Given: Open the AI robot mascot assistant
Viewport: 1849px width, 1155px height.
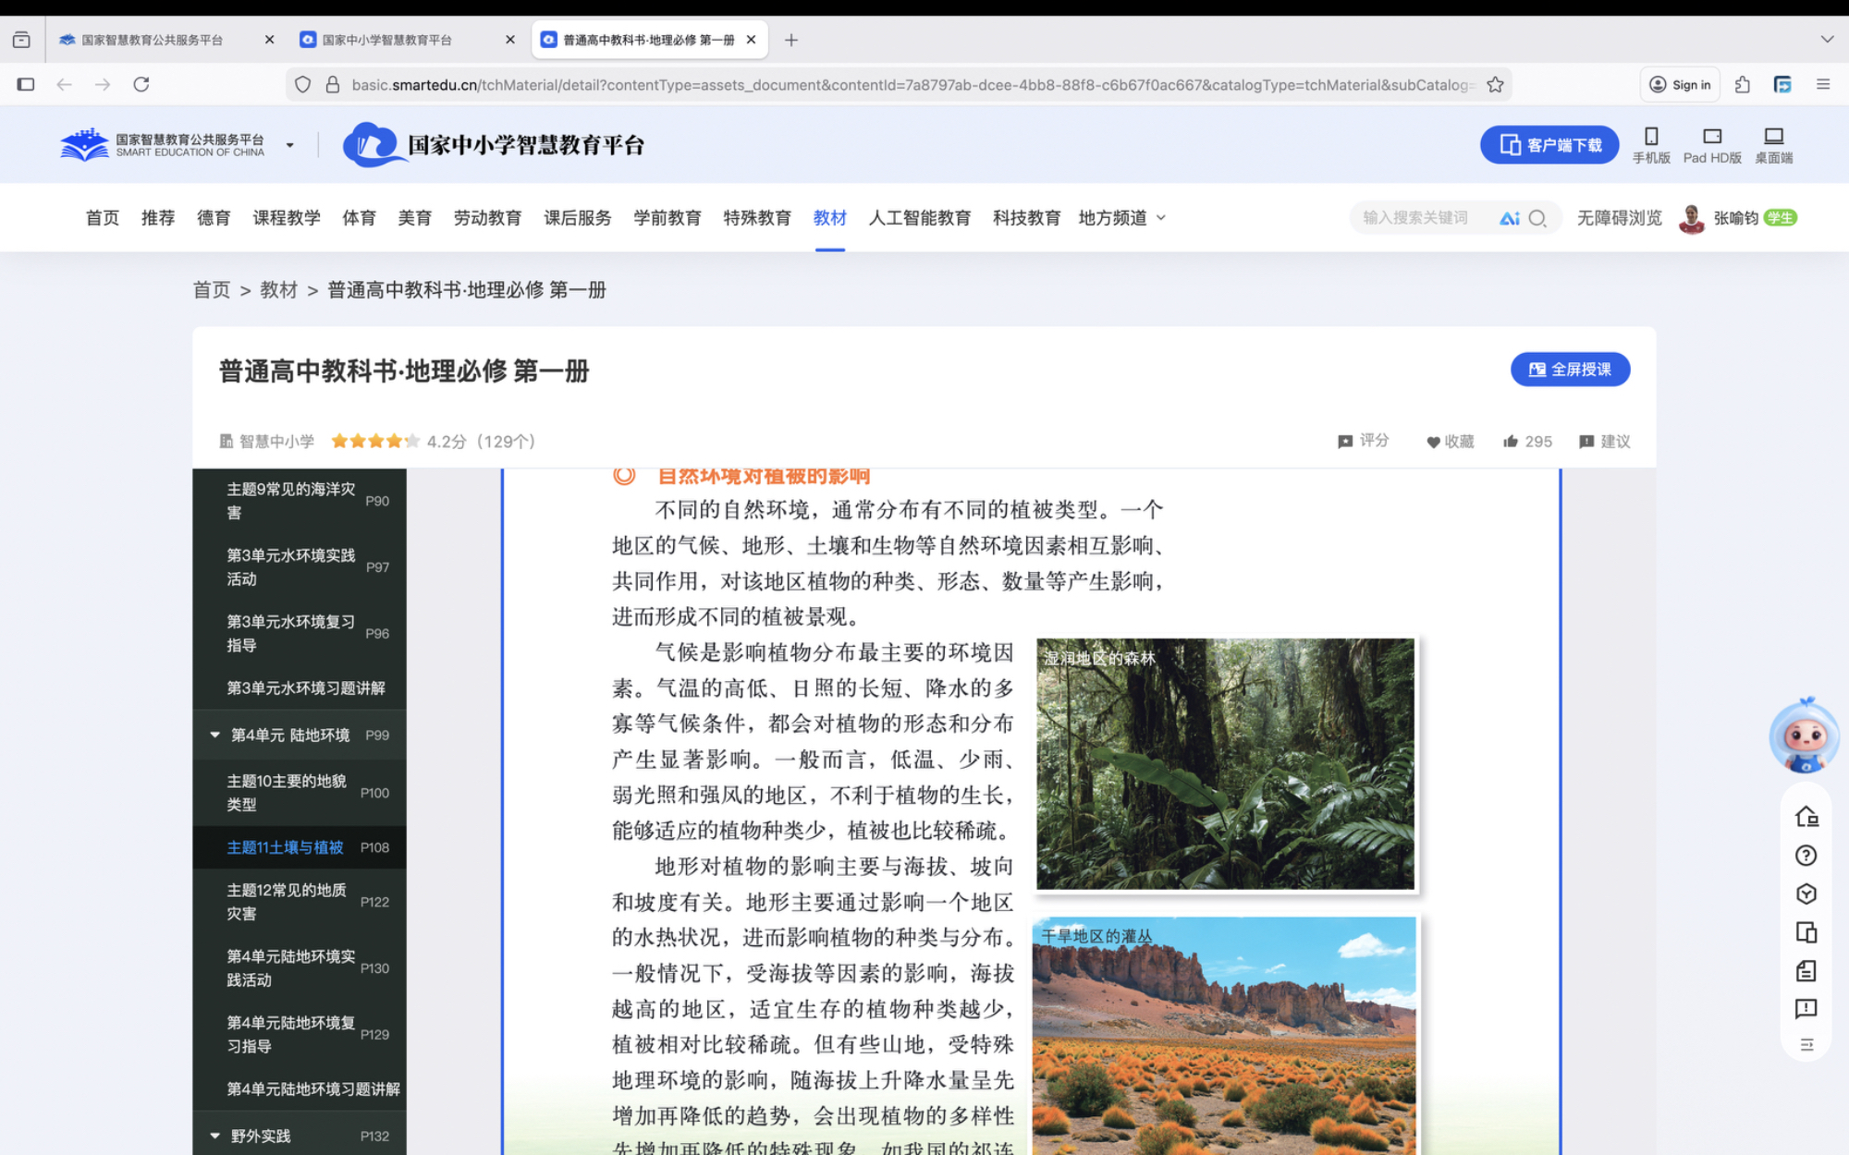Looking at the screenshot, I should click(1804, 736).
